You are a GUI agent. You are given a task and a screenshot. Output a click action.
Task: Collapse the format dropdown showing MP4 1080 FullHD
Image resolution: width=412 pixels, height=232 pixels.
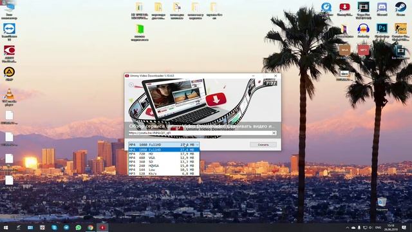[x=164, y=144]
